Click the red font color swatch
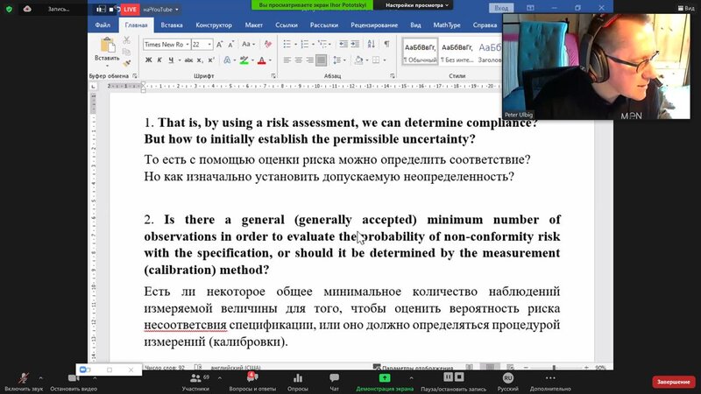701x394 pixels. pos(261,60)
